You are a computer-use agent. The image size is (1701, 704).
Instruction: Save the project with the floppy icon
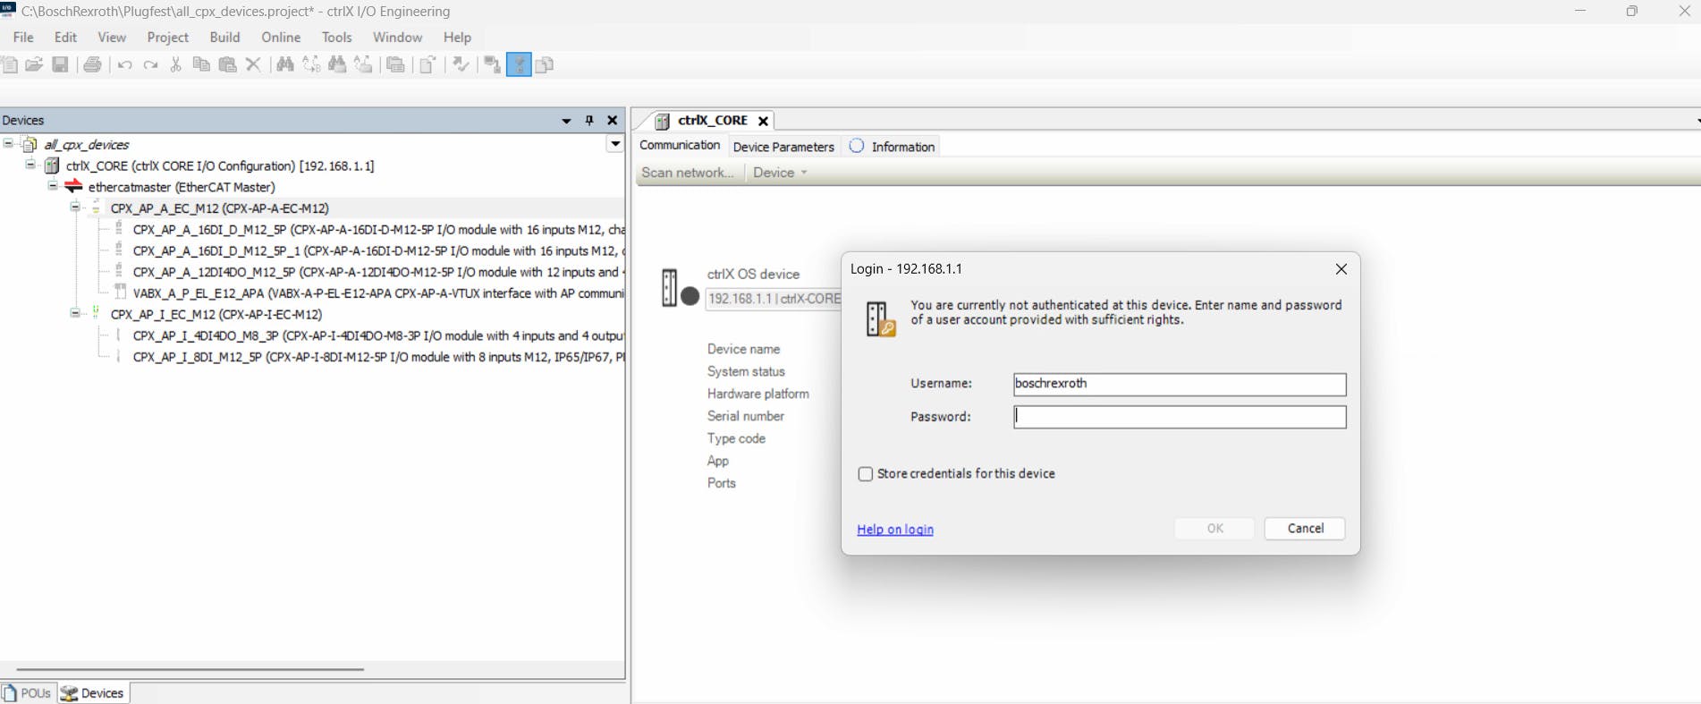tap(60, 64)
